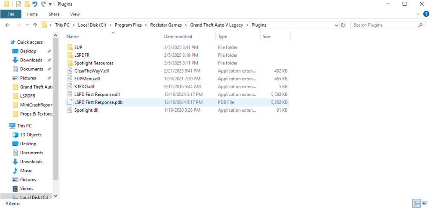Click the New folder icon in the title bar toolbar
This screenshot has width=430, height=208.
coord(27,4)
